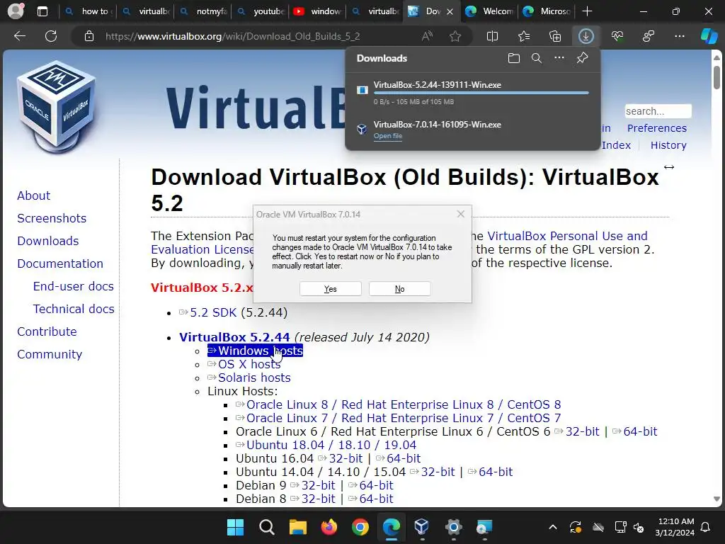Go to Community in sidebar
This screenshot has height=544, width=725.
point(50,354)
